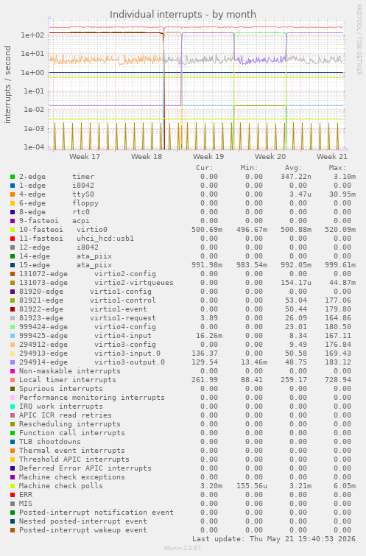The height and width of the screenshot is (556, 366).
Task: Click the 'Max:' column header
Action: pos(337,168)
